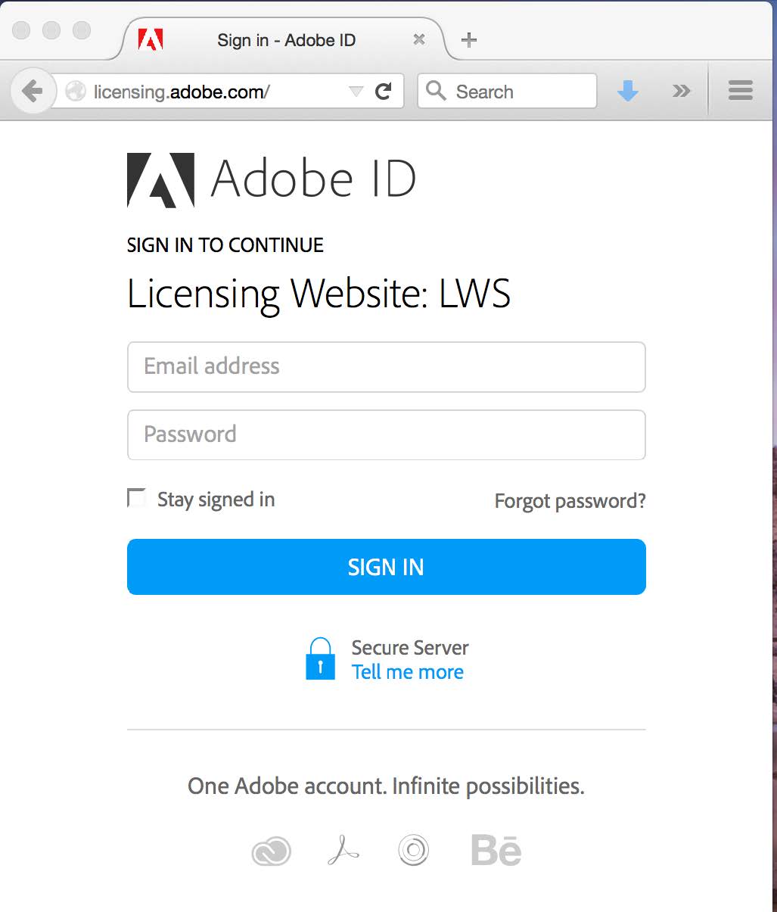Screen dimensions: 777x912
Task: Open the Forgot password? link
Action: click(x=570, y=501)
